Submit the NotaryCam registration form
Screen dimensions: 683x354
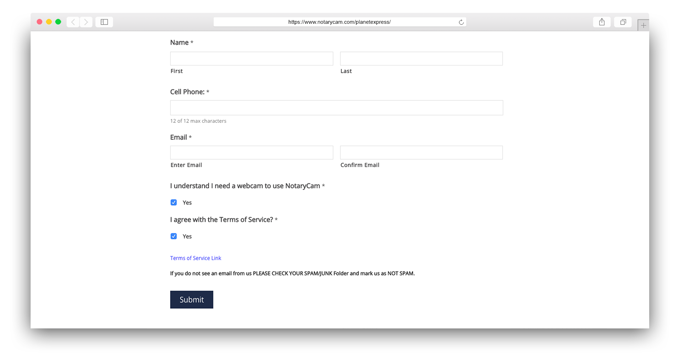[x=191, y=299]
